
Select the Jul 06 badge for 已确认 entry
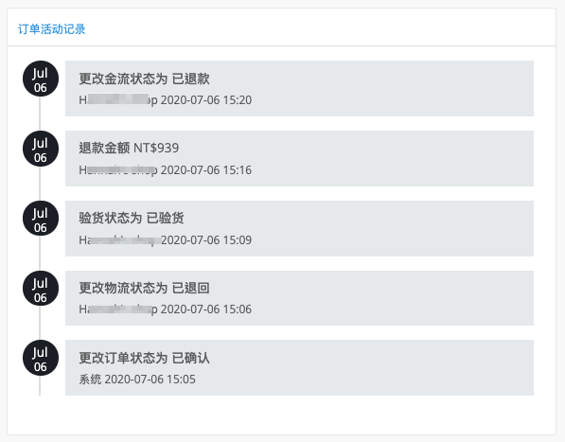pyautogui.click(x=41, y=358)
